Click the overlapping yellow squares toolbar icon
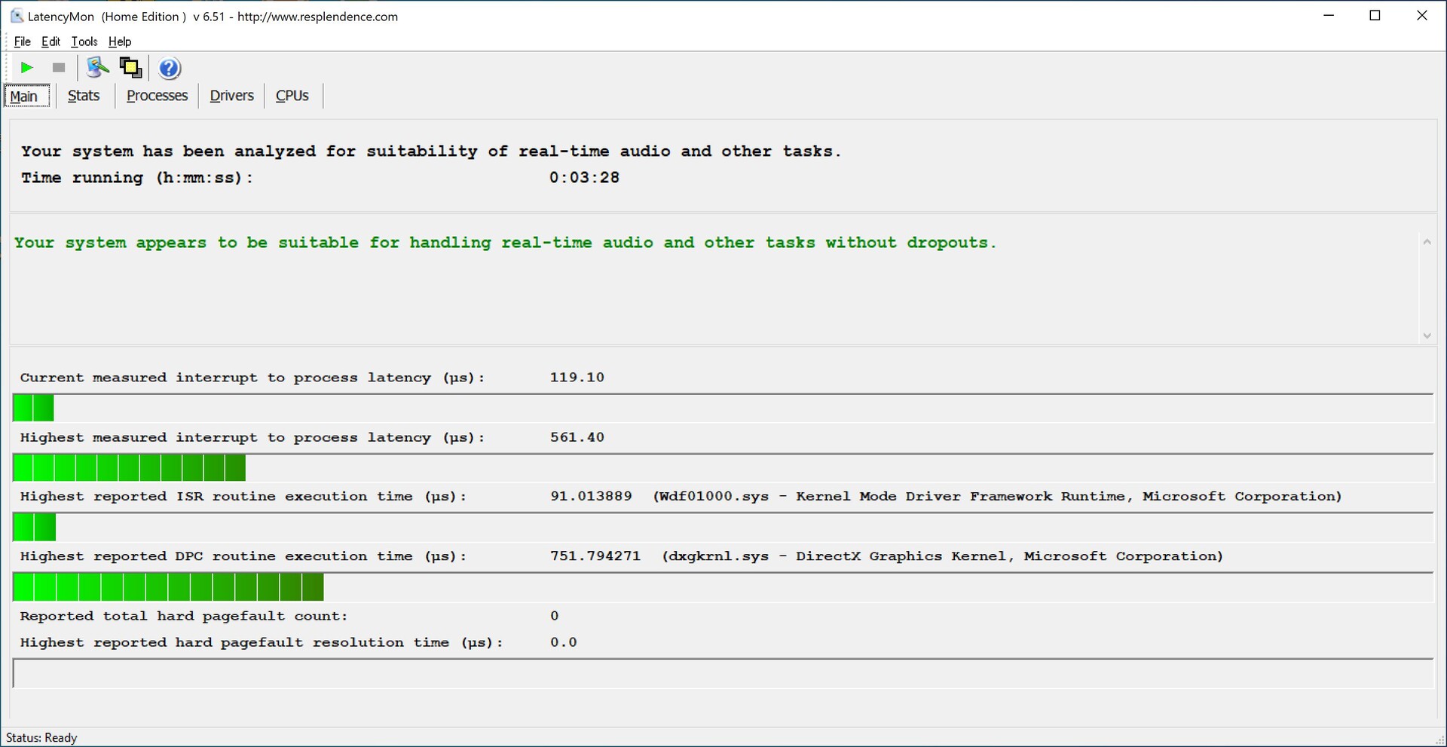 (130, 68)
